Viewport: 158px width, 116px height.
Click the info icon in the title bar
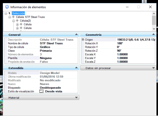tap(7, 7)
